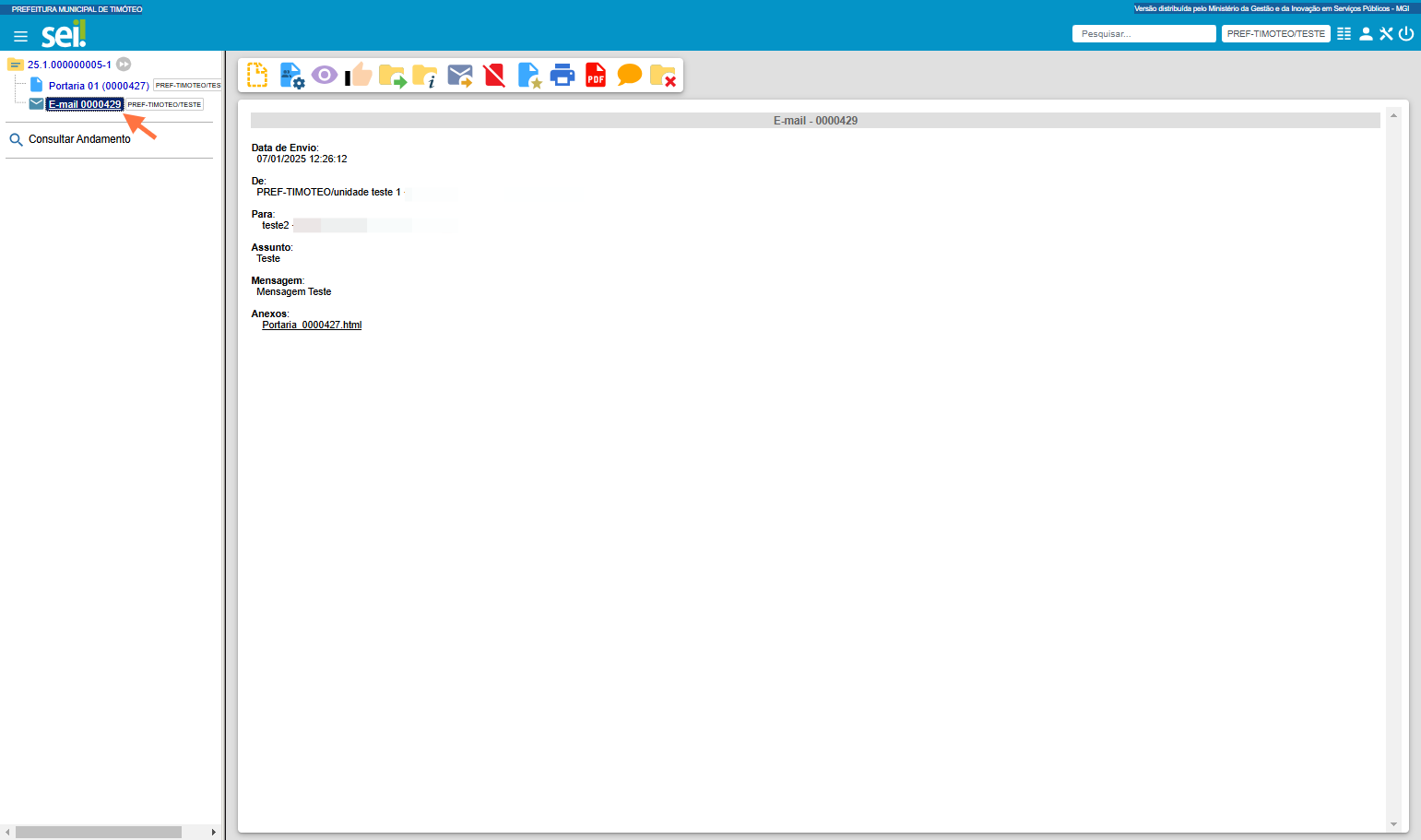This screenshot has height=840, width=1421.
Task: Click the text Mensagem Teste
Action: pyautogui.click(x=293, y=291)
